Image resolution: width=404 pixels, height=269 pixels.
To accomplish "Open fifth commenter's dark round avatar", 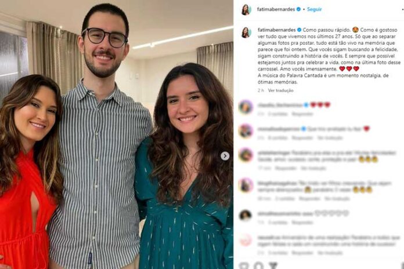I will coord(246,216).
